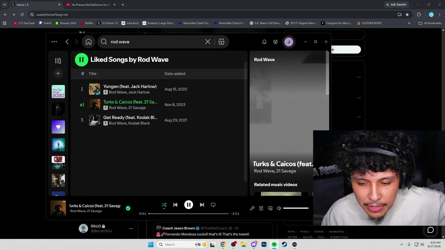Screen dimensions: 445x250
Task: Open the Spotify Browse icon beside search
Action: [x=221, y=42]
